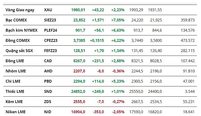
Task: Select the Bạc COMEX commodity name
Action: click(x=16, y=20)
